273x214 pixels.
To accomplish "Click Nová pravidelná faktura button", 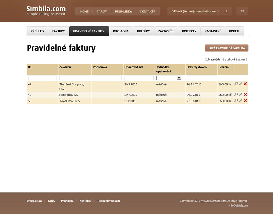I will coord(227,48).
